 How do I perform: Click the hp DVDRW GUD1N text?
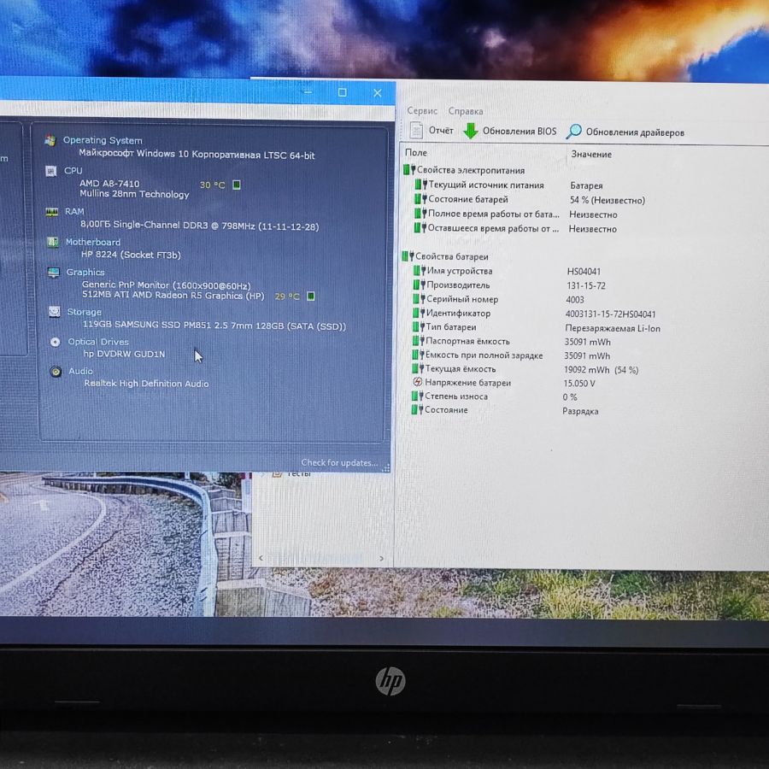[124, 354]
